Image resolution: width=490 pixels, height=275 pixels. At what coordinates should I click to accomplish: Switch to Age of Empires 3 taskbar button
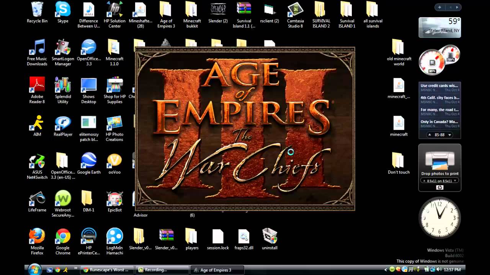pyautogui.click(x=217, y=270)
